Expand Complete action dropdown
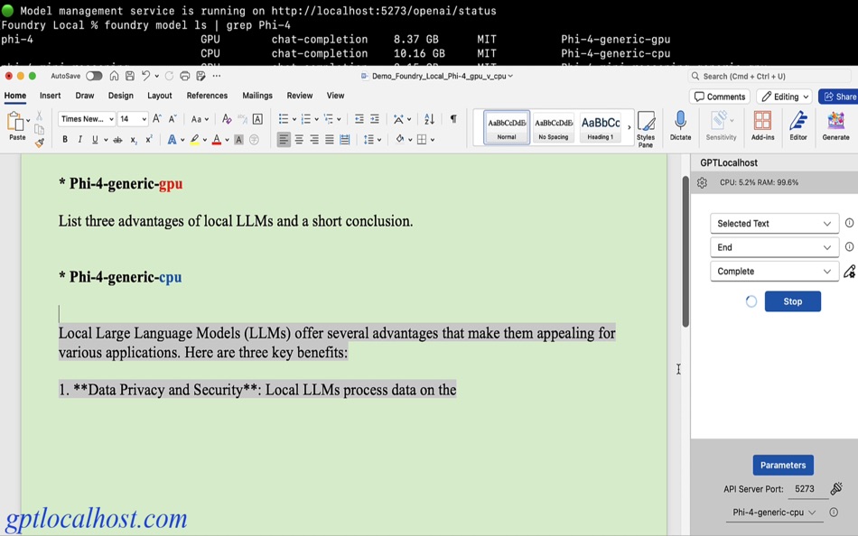This screenshot has width=858, height=536. [774, 272]
